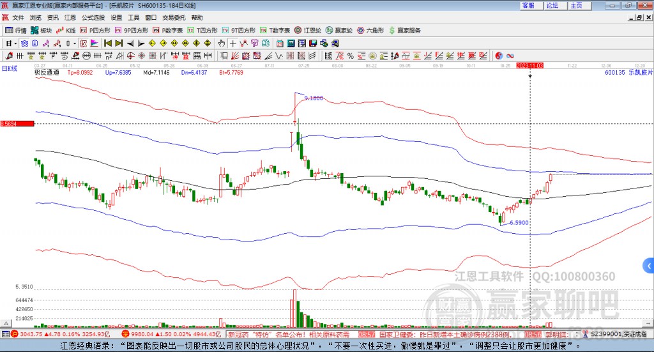The height and width of the screenshot is (352, 654).
Task: Open the 9T四方形 tool
Action: pos(239,31)
